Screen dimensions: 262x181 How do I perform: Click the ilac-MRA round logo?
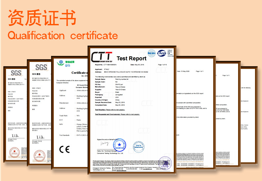click(x=152, y=53)
